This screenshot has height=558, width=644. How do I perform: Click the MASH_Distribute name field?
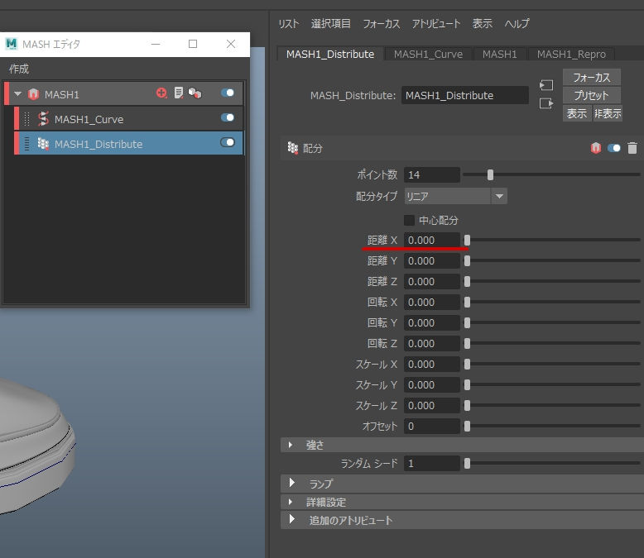coord(464,95)
